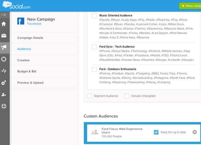The width and height of the screenshot is (201, 145).
Task: Click New Campaign heading text
Action: pyautogui.click(x=41, y=19)
